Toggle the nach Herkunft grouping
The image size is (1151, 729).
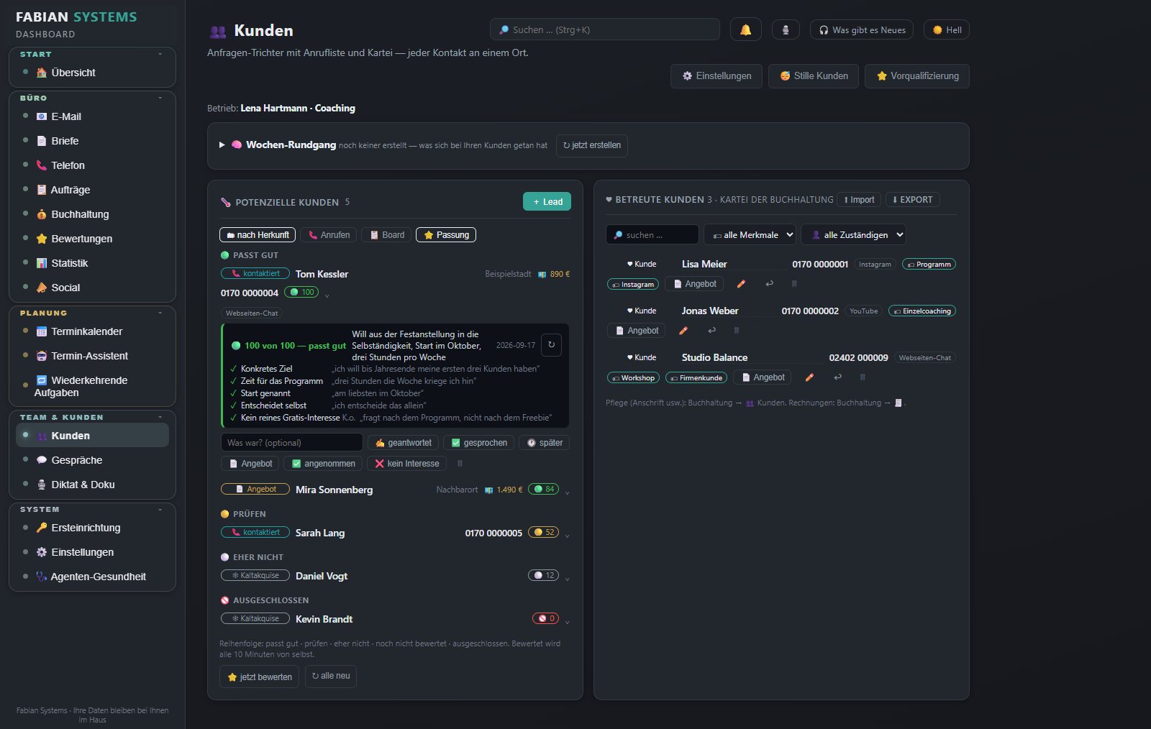click(258, 235)
